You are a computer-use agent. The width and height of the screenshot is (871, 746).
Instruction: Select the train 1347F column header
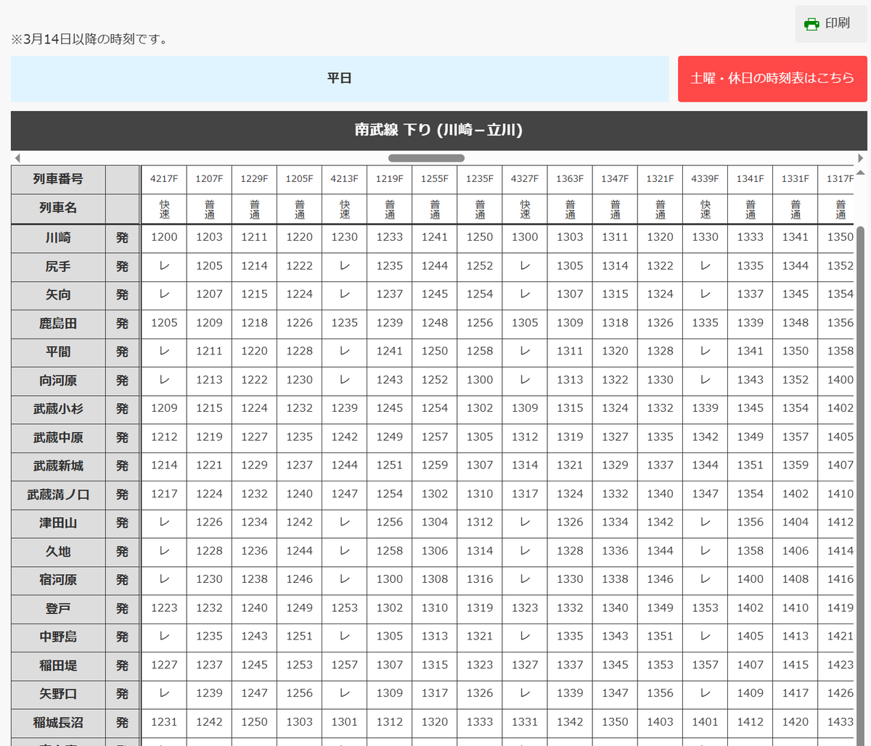click(615, 179)
